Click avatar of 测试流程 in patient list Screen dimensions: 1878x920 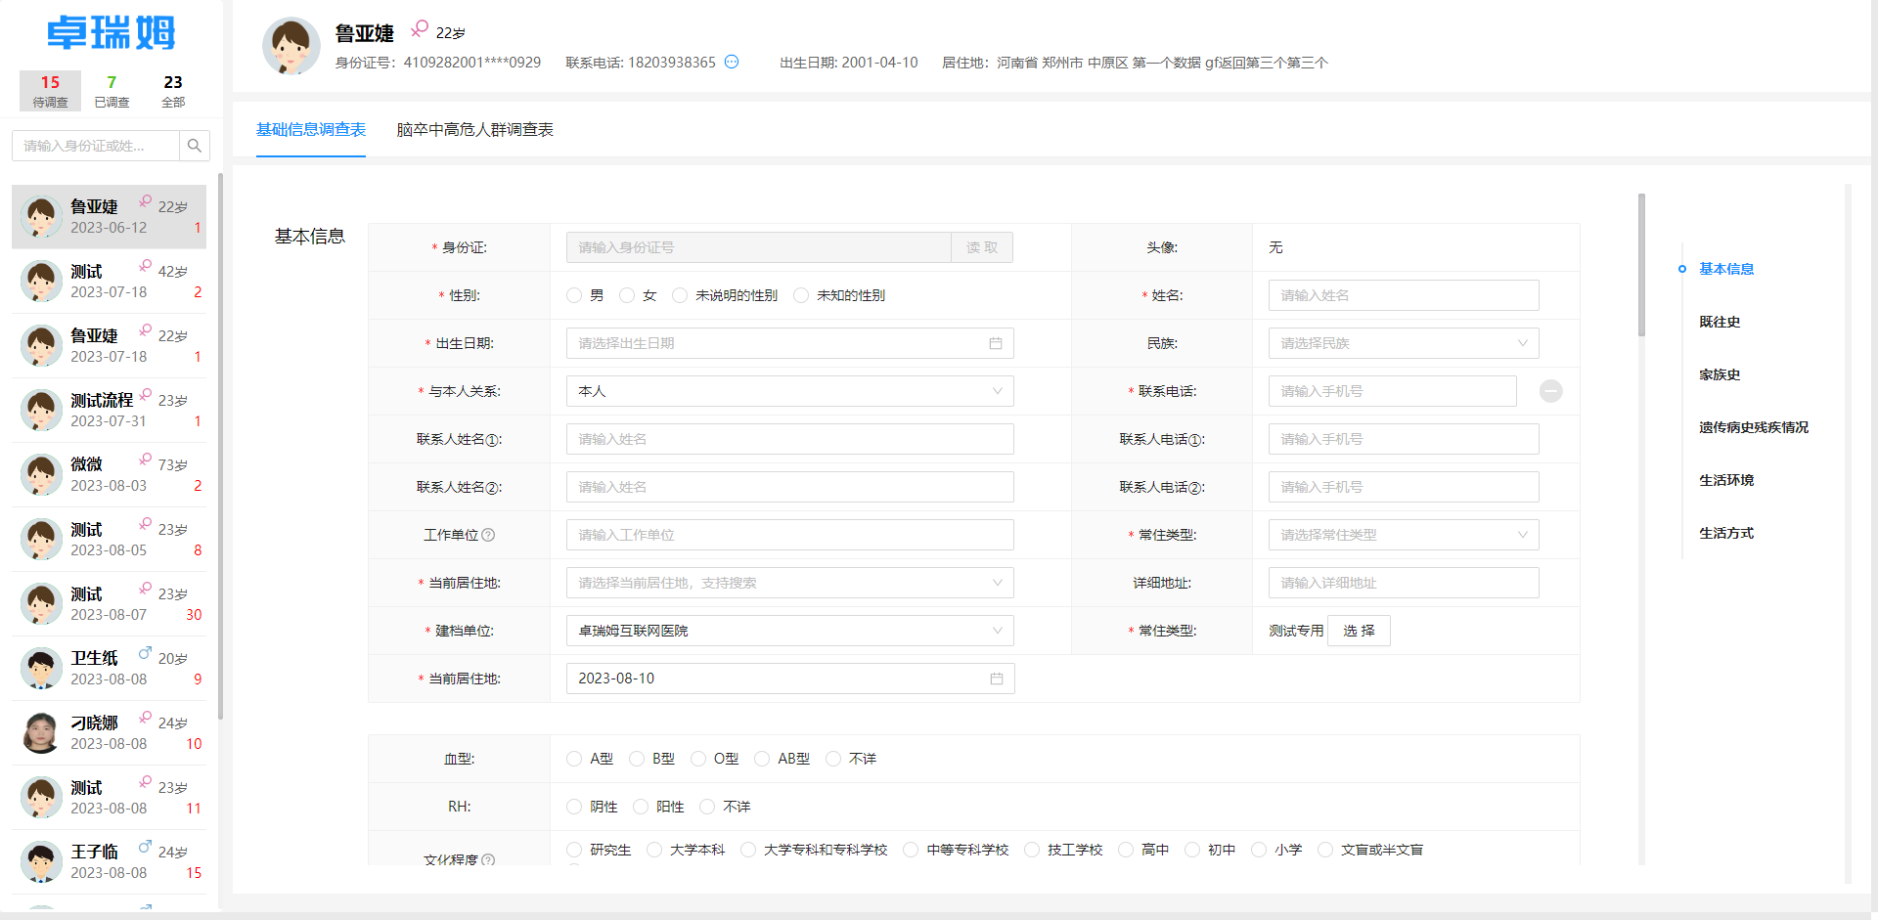(x=41, y=410)
